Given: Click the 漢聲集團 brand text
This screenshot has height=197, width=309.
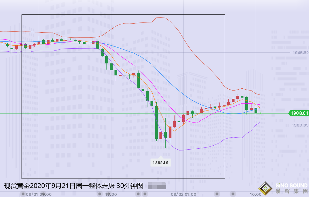Looking at the screenshot, I should (291, 191).
